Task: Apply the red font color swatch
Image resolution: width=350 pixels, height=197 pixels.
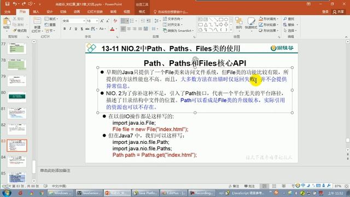Action: click(112, 29)
